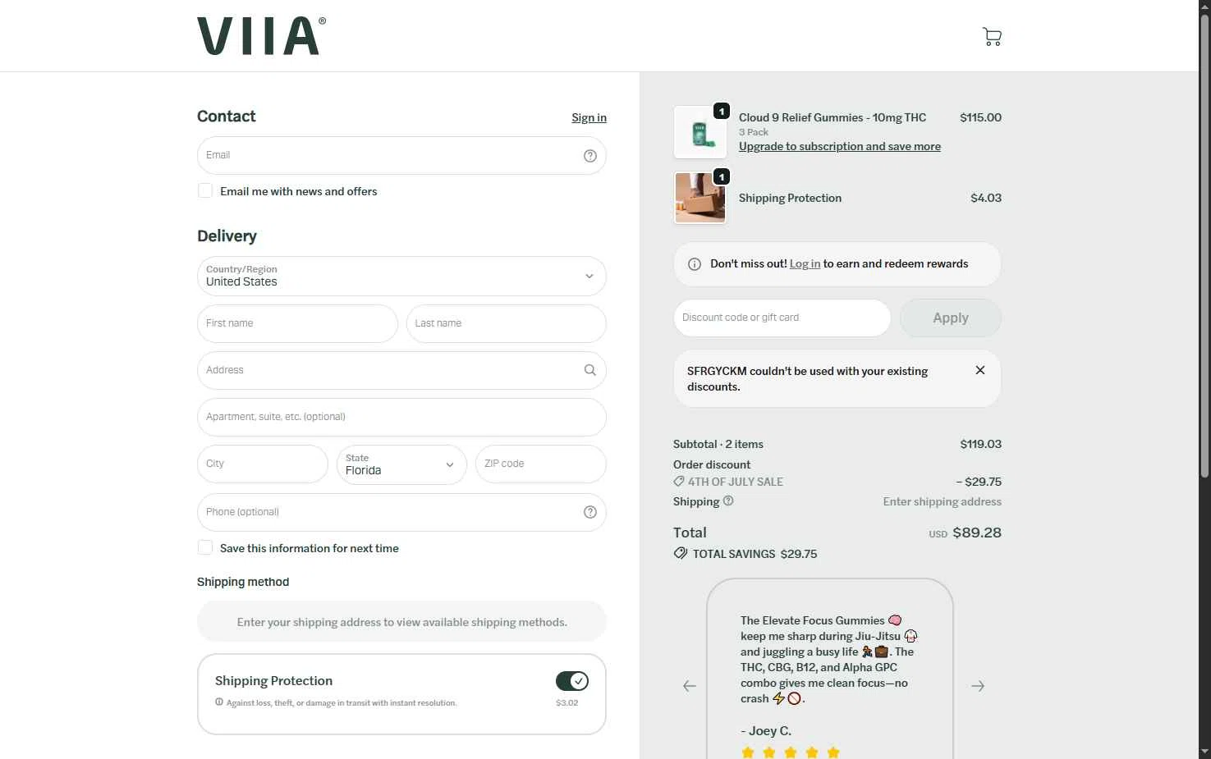Screen dimensions: 1211x759
Task: Click the VIIA logo
Action: 261,36
